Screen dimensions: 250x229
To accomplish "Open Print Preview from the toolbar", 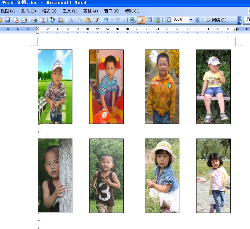I will point(42,20).
